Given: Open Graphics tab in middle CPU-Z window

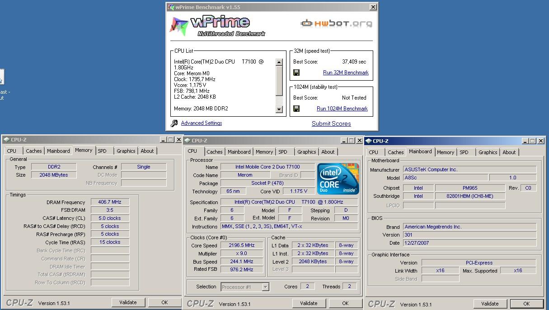Looking at the screenshot, I should (306, 152).
